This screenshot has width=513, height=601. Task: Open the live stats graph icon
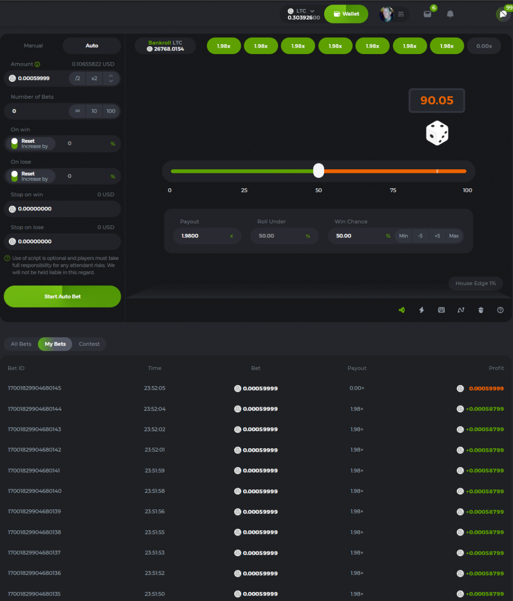tap(461, 310)
